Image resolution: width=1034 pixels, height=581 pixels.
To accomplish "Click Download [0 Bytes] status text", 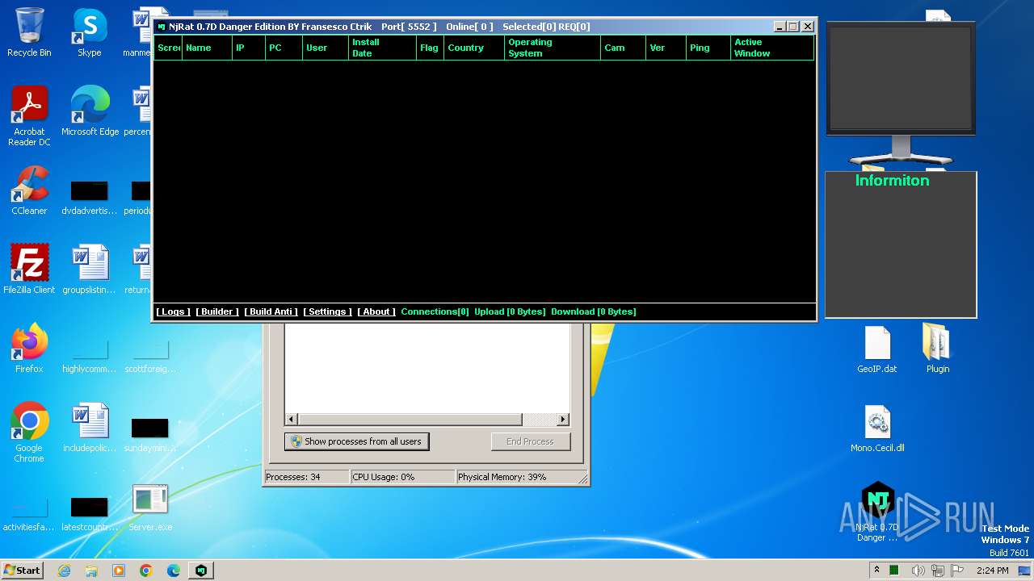I will (593, 311).
